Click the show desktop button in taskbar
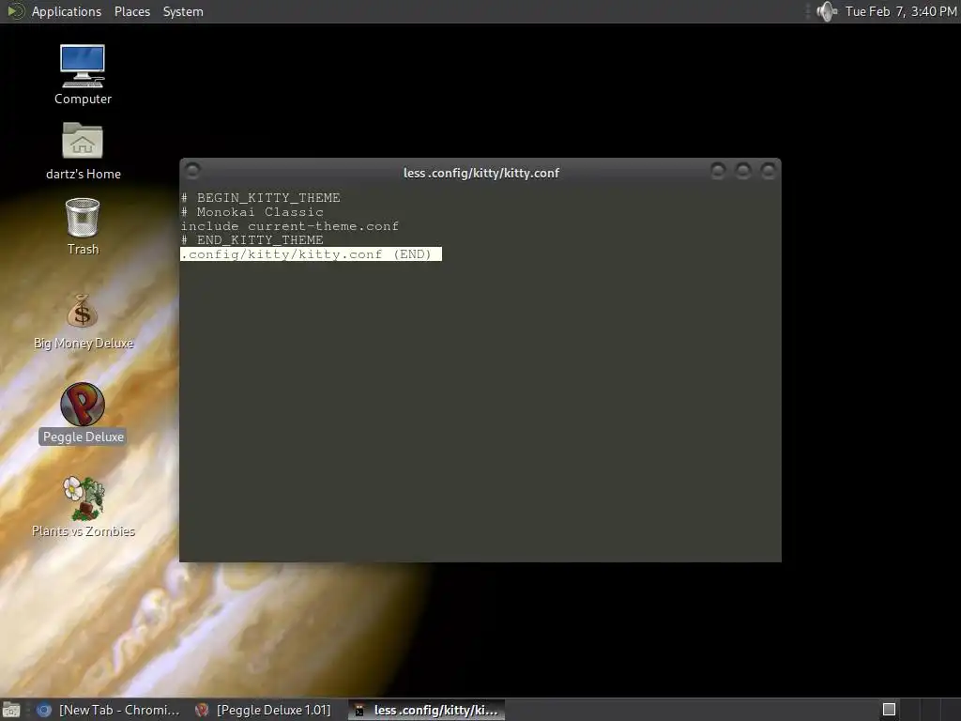 click(x=11, y=710)
